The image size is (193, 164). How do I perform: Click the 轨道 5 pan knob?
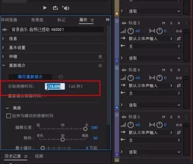click(x=159, y=125)
